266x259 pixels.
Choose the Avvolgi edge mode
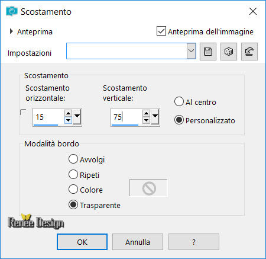click(73, 159)
